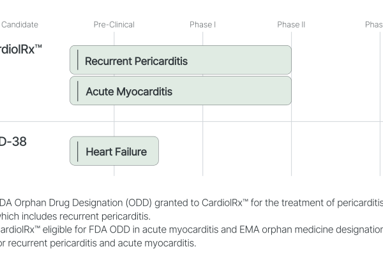
Task: Open the D-38 candidate label
Action: pyautogui.click(x=13, y=142)
